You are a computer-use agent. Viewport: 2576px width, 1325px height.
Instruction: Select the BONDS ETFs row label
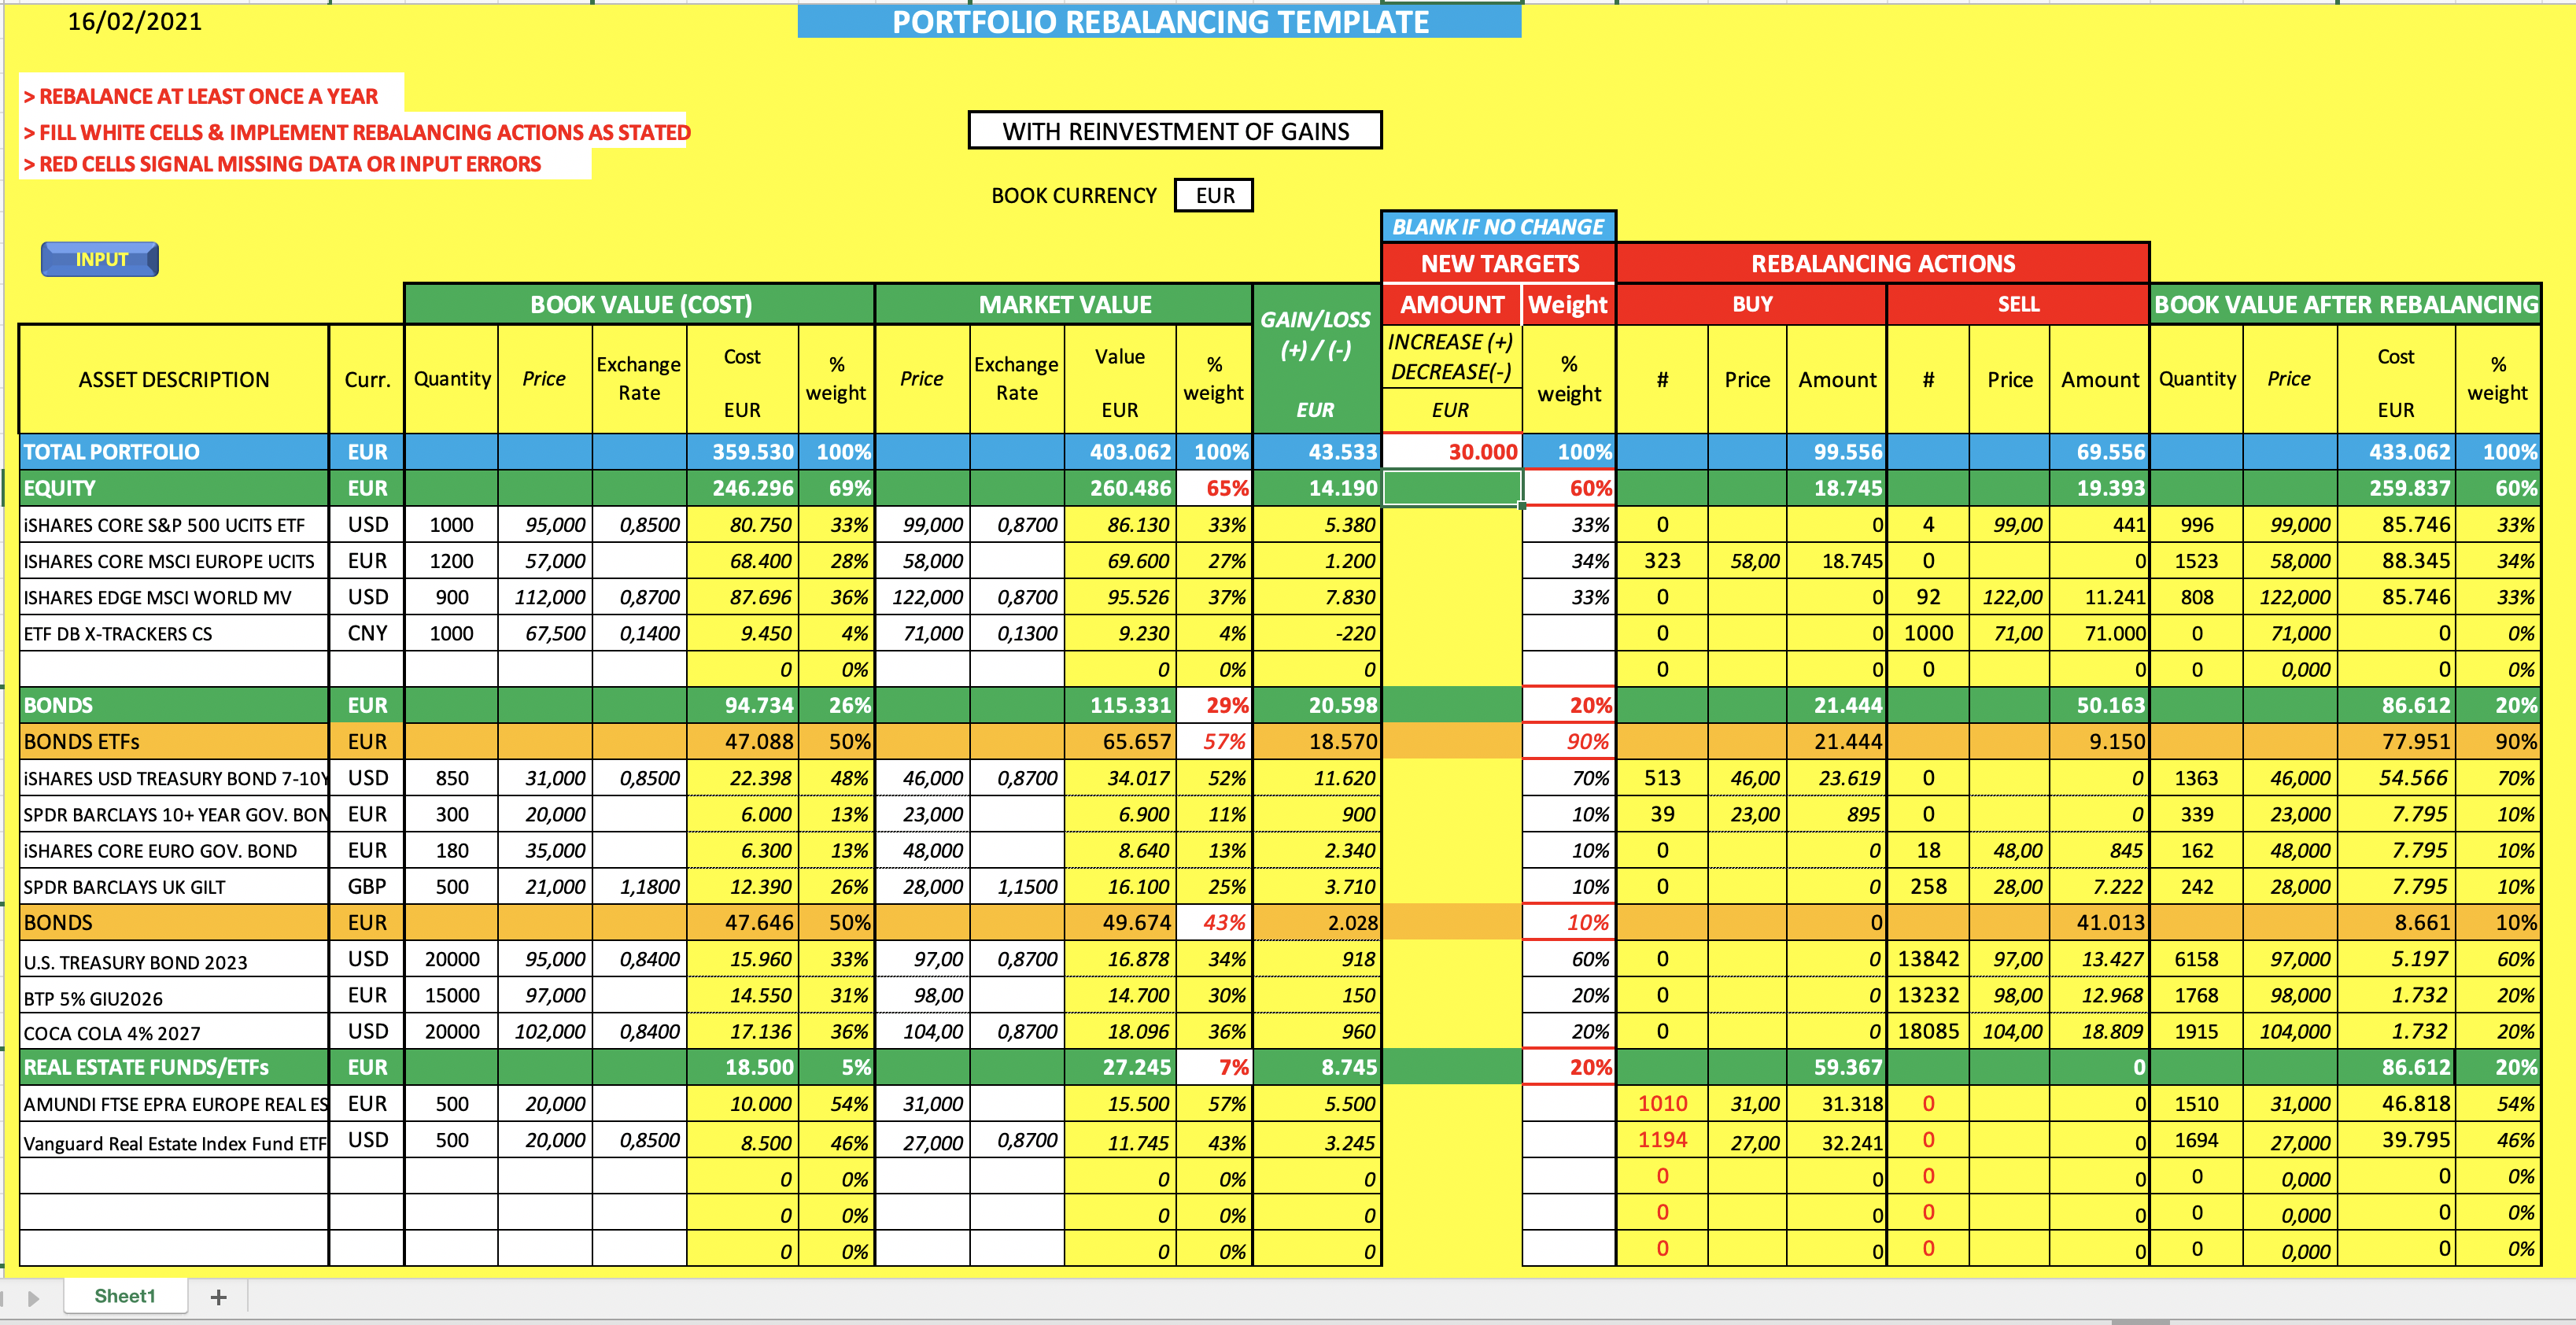coord(174,741)
